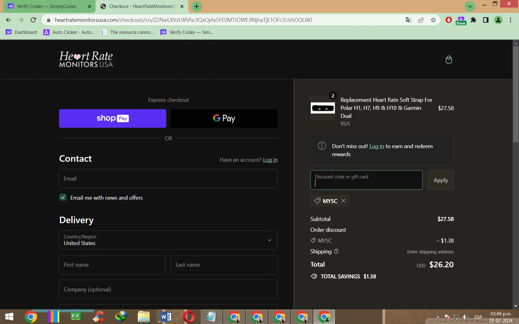519x324 pixels.
Task: Open the tab search dropdown arrow
Action: (470, 6)
